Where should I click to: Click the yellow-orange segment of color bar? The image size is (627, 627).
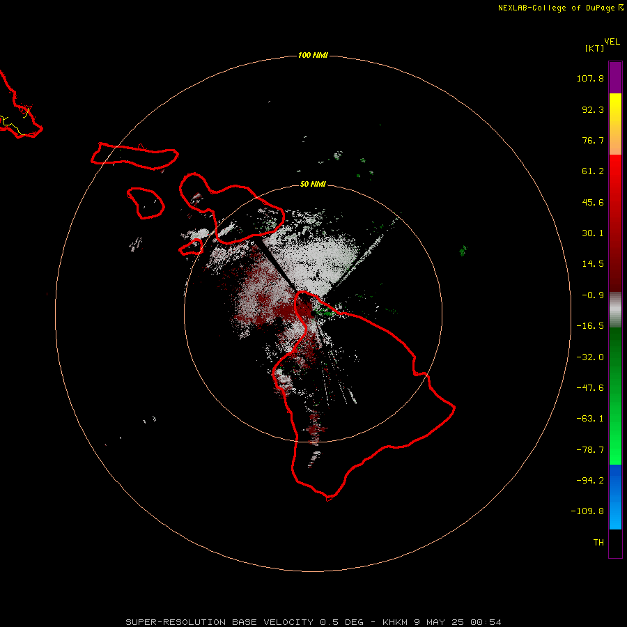coord(615,124)
